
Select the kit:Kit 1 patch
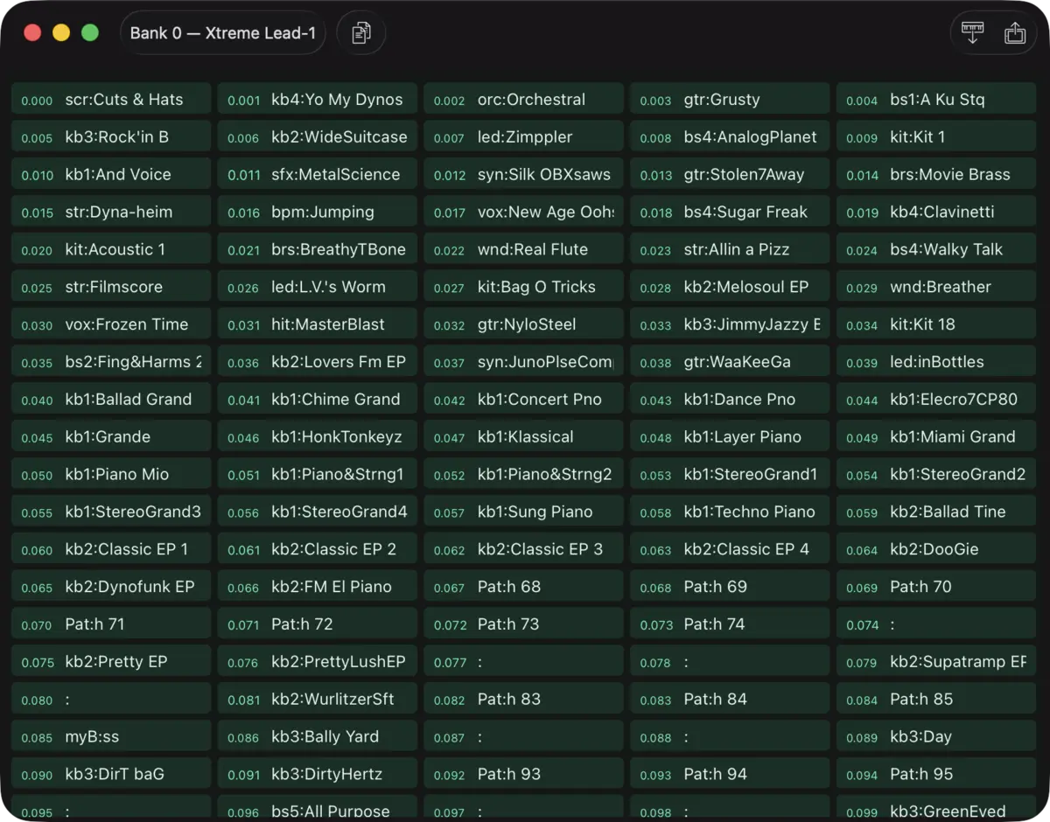pos(936,137)
